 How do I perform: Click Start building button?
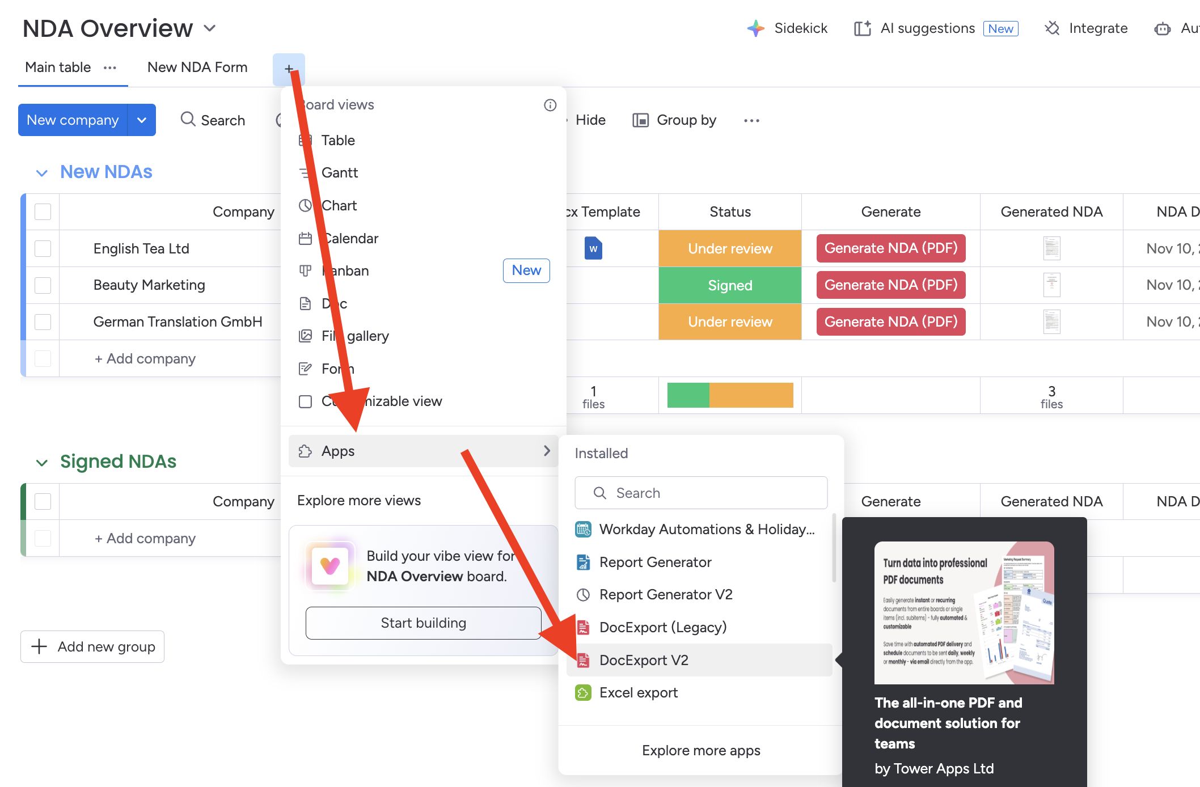coord(423,623)
